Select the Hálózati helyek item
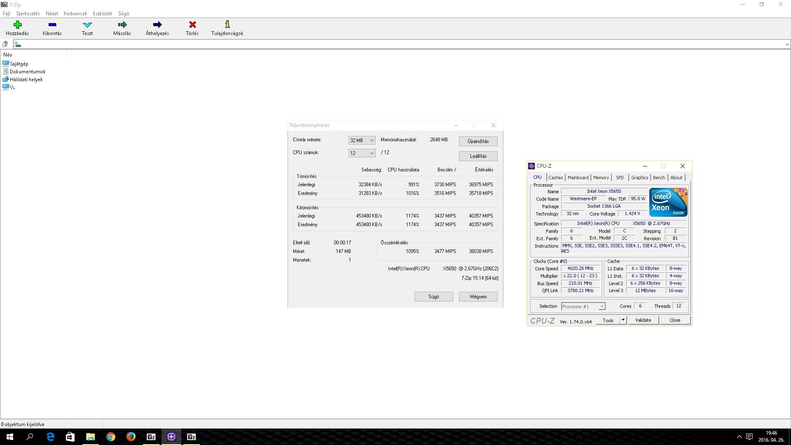This screenshot has width=791, height=445. point(23,80)
